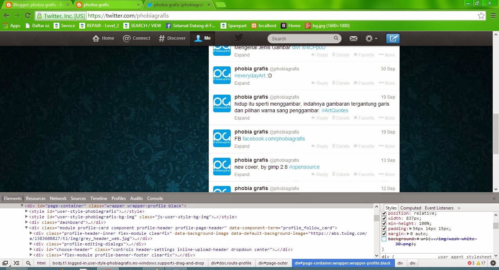The height and width of the screenshot is (270, 499).
Task: Select div#doc.route-profile breadcrumb
Action: click(x=231, y=263)
